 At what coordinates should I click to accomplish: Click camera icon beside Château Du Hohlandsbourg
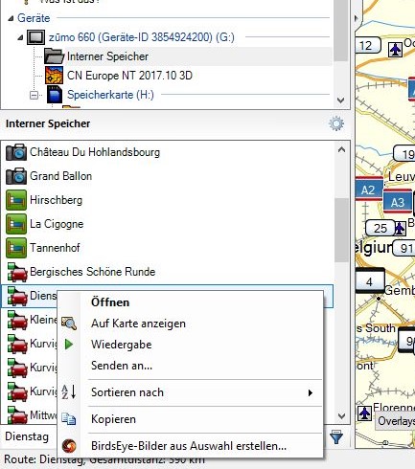16,152
